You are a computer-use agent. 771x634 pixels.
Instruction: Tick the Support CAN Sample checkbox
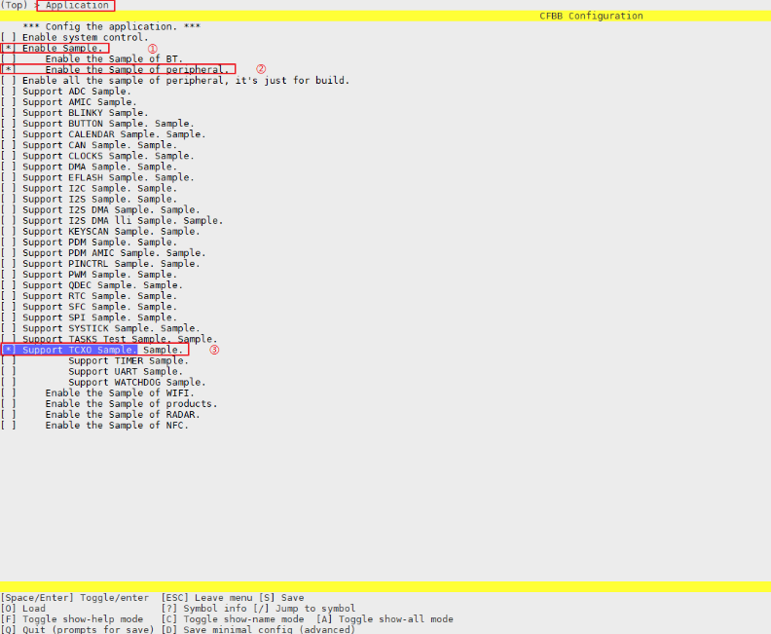pos(9,145)
